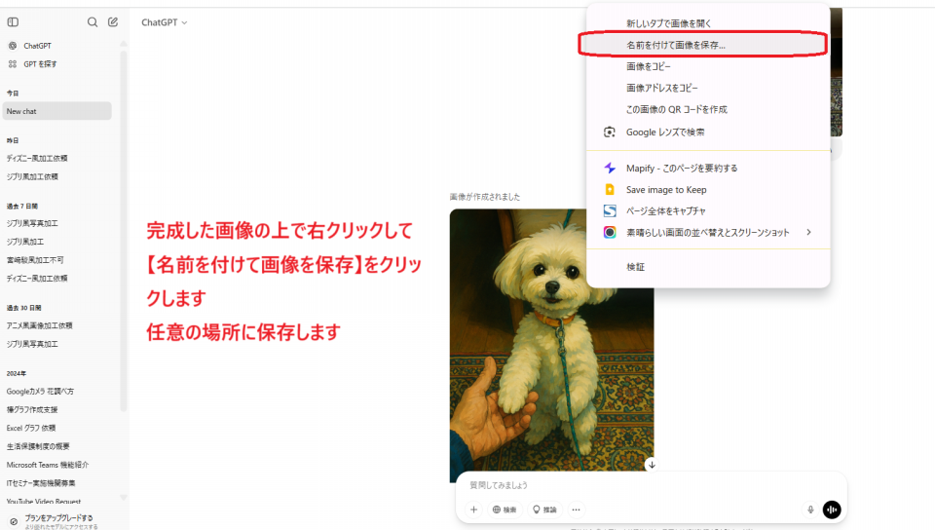
Task: Click the plus attach button
Action: 473,510
